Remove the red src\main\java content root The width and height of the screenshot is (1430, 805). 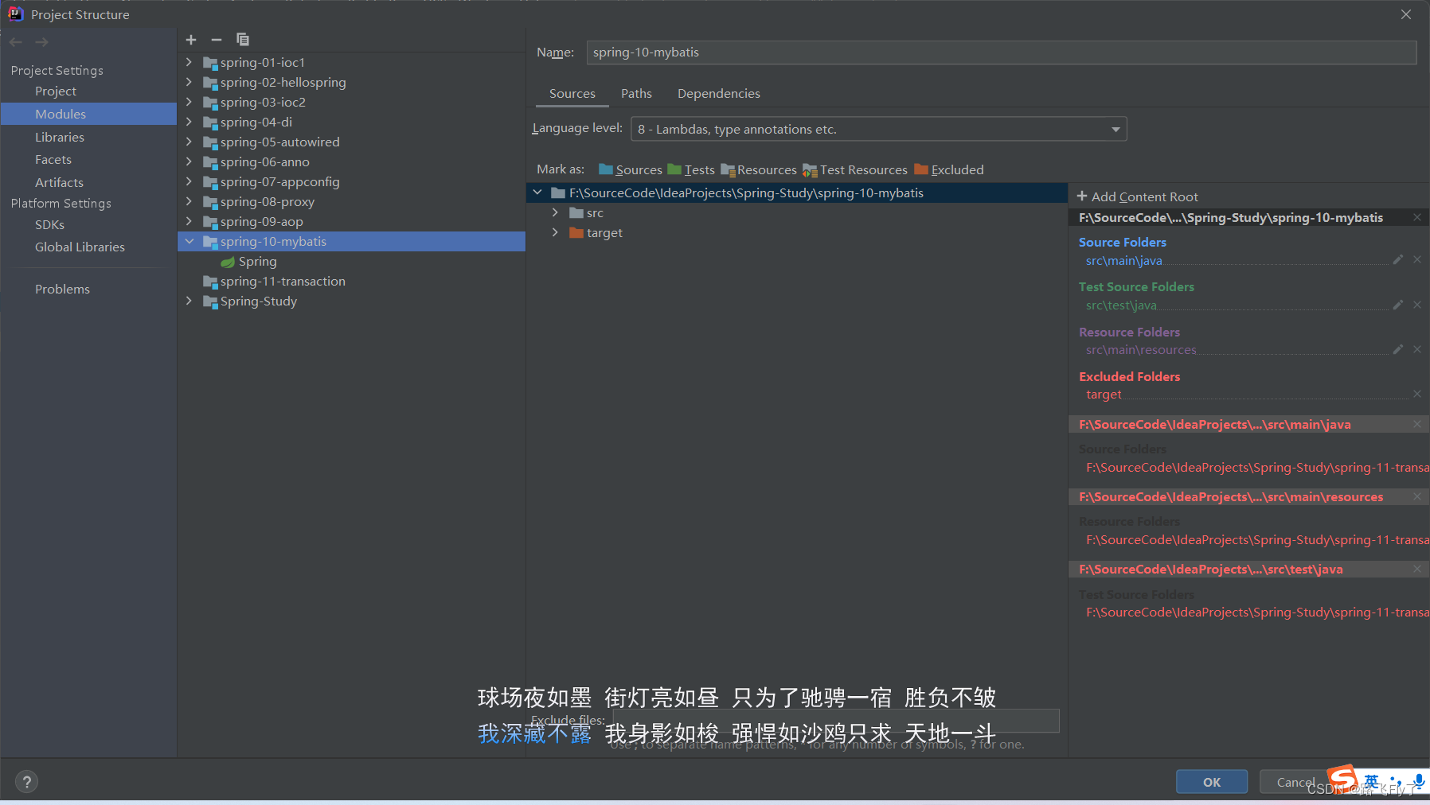(x=1417, y=425)
